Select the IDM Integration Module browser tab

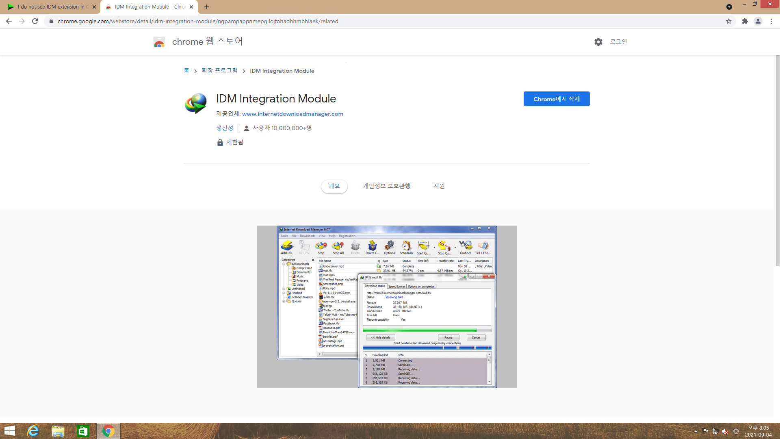click(149, 7)
